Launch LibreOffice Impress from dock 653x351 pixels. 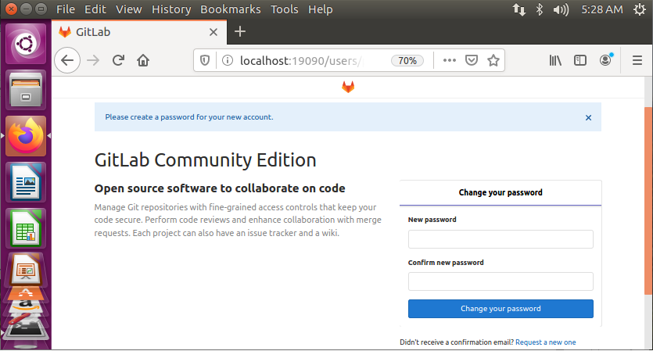[26, 270]
